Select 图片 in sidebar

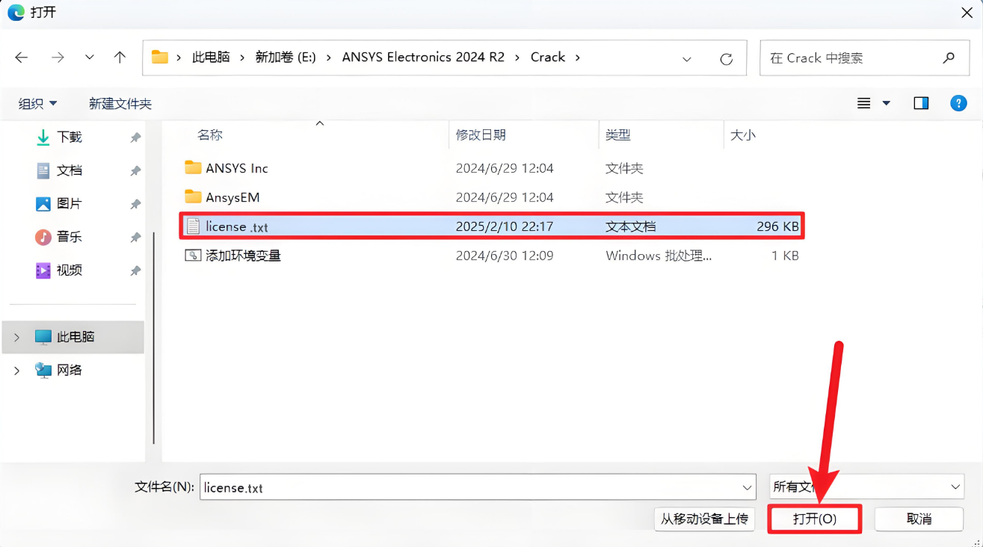(x=70, y=203)
